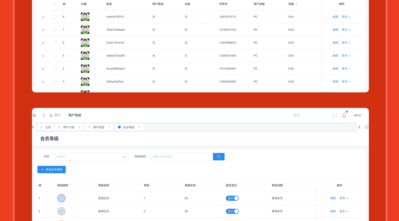Edit 青铜会员 level via 编辑
The height and width of the screenshot is (221, 399).
333,211
